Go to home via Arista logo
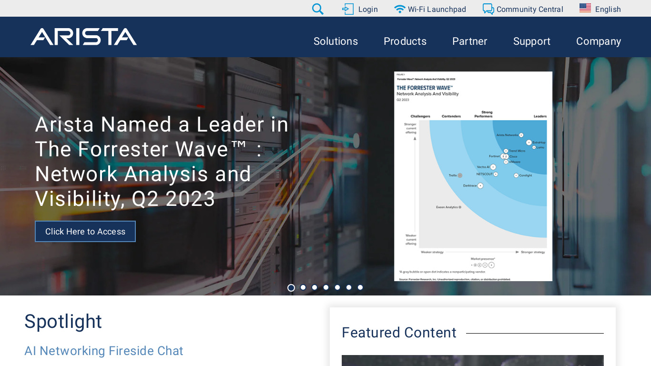651x366 pixels. pos(84,37)
